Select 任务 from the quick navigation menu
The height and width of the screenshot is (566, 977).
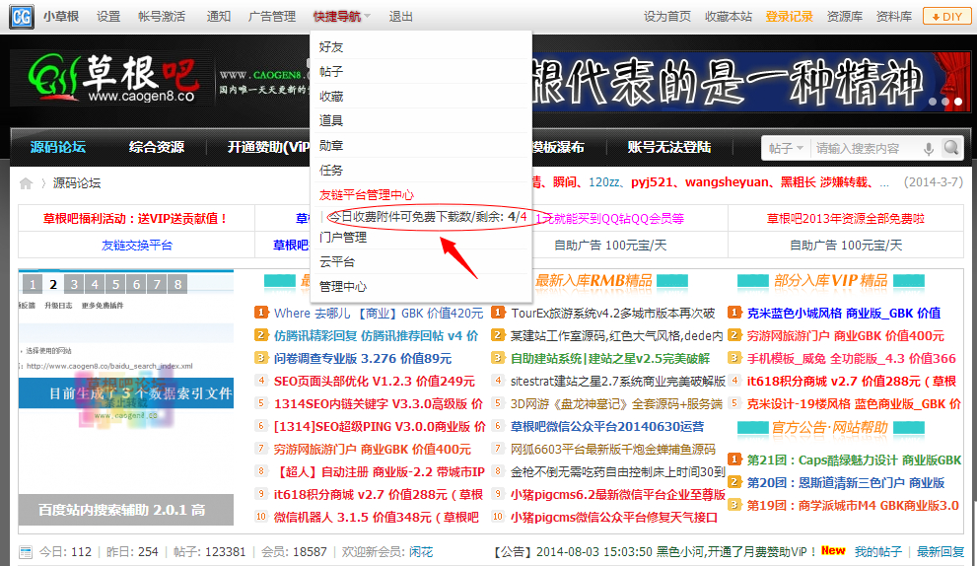click(331, 170)
